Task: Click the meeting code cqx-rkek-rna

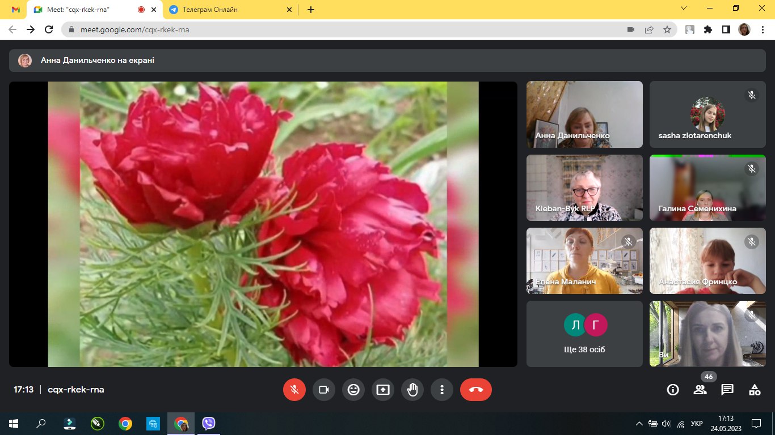Action: pos(76,390)
